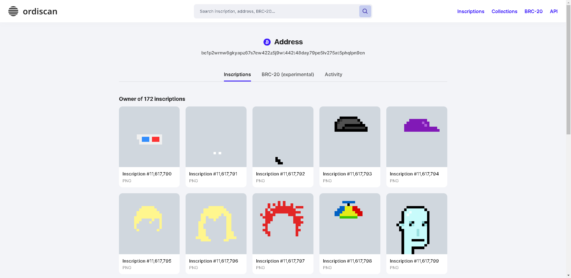
Task: Switch to the Activity tab
Action: click(x=333, y=74)
